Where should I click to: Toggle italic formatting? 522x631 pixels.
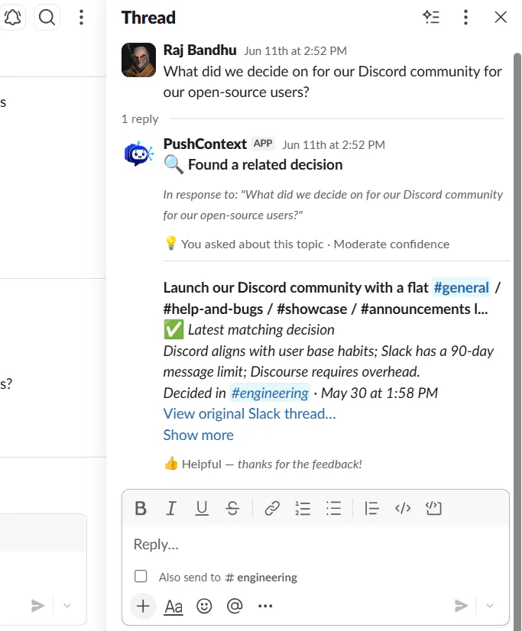pos(171,509)
